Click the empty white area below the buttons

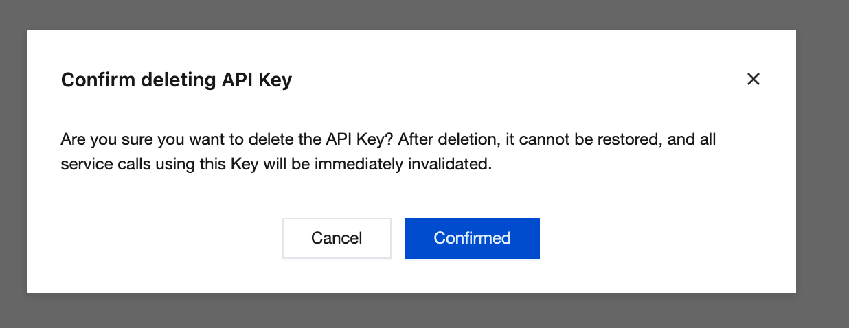(x=411, y=277)
